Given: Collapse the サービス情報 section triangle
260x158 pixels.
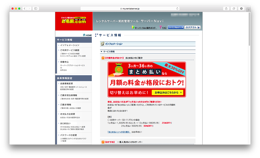Looking at the screenshot, I should 101,52.
